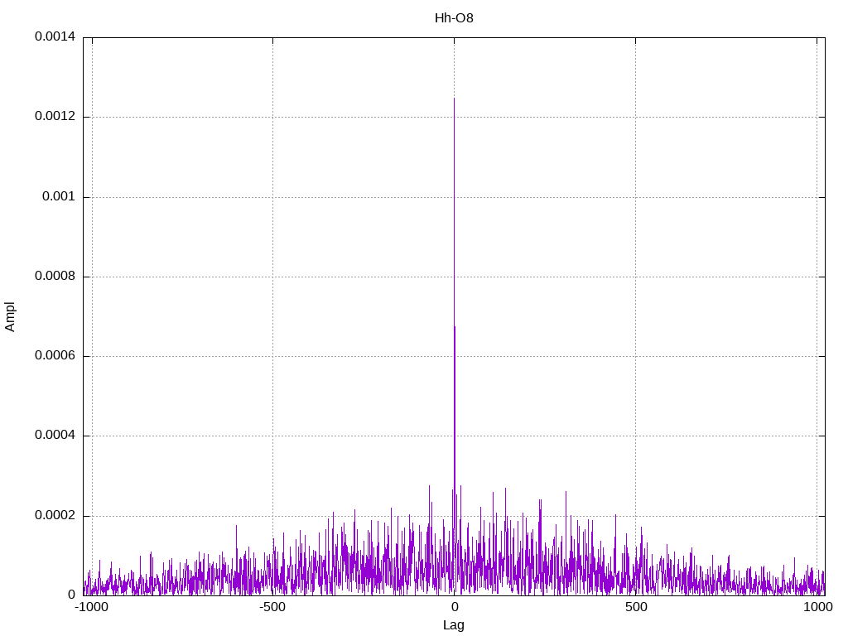
Task: Click grid intersection at Lag -500, Ampl 0.0008
Action: click(272, 277)
